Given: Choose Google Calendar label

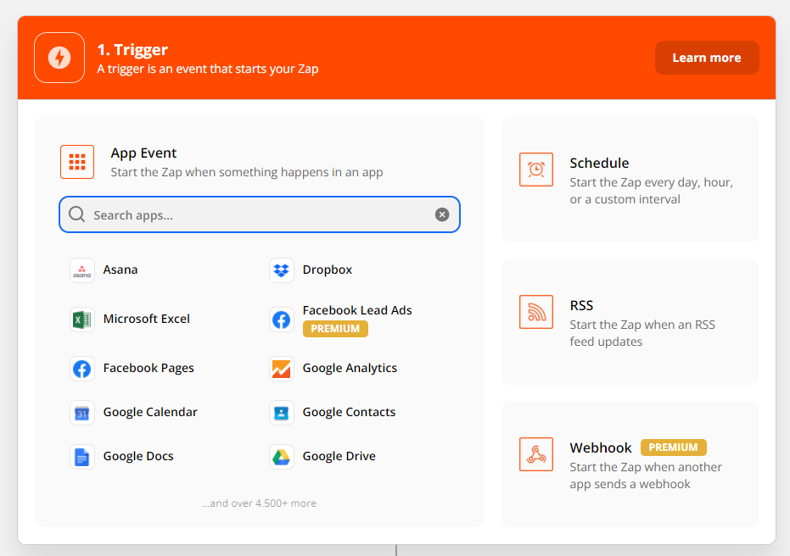Looking at the screenshot, I should (x=150, y=412).
